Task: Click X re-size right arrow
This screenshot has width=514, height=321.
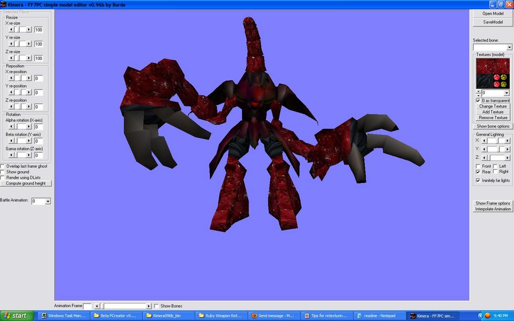Action: (x=29, y=30)
